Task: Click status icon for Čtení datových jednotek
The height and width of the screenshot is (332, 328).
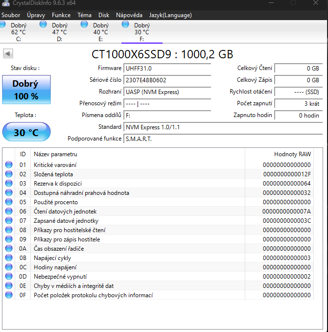Action: pos(9,211)
